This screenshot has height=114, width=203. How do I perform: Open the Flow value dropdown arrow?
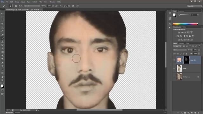click(x=69, y=6)
